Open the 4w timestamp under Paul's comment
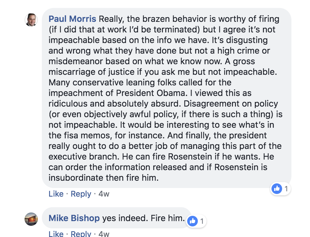310x237 pixels. [104, 194]
